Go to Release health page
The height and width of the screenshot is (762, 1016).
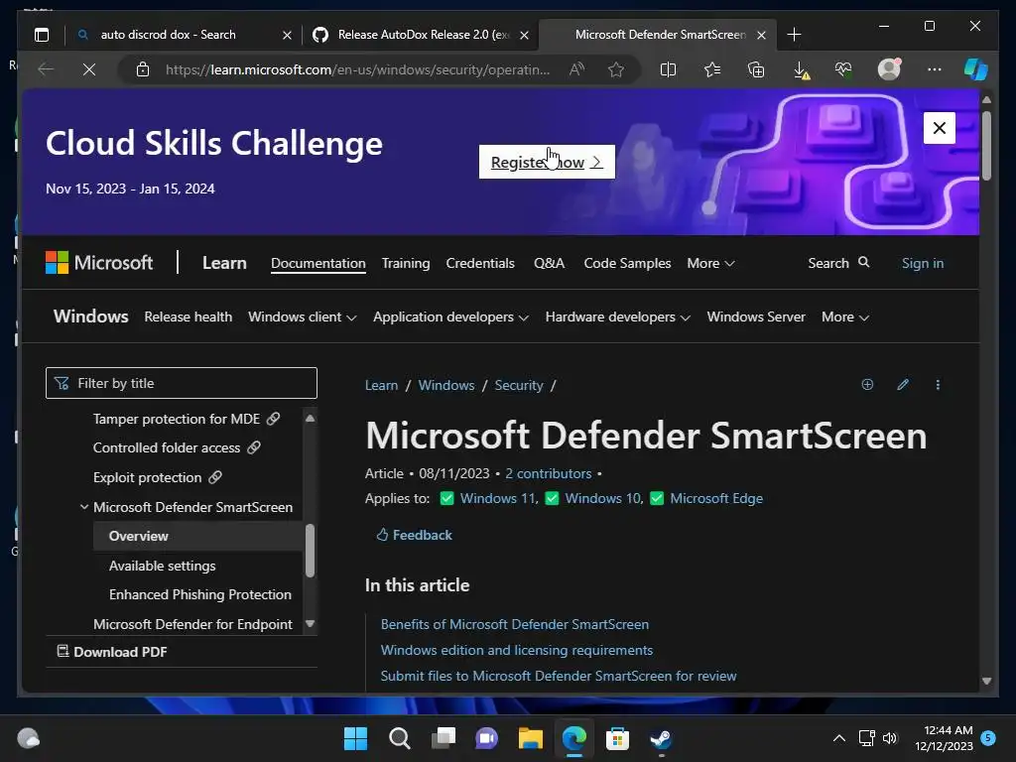[x=188, y=317]
